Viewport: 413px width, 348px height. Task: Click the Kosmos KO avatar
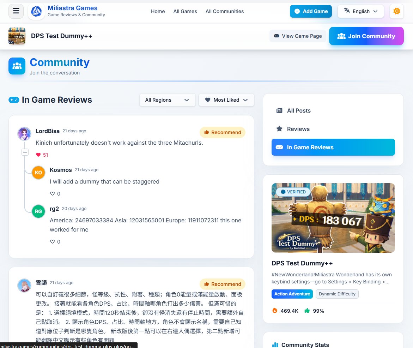click(x=38, y=173)
